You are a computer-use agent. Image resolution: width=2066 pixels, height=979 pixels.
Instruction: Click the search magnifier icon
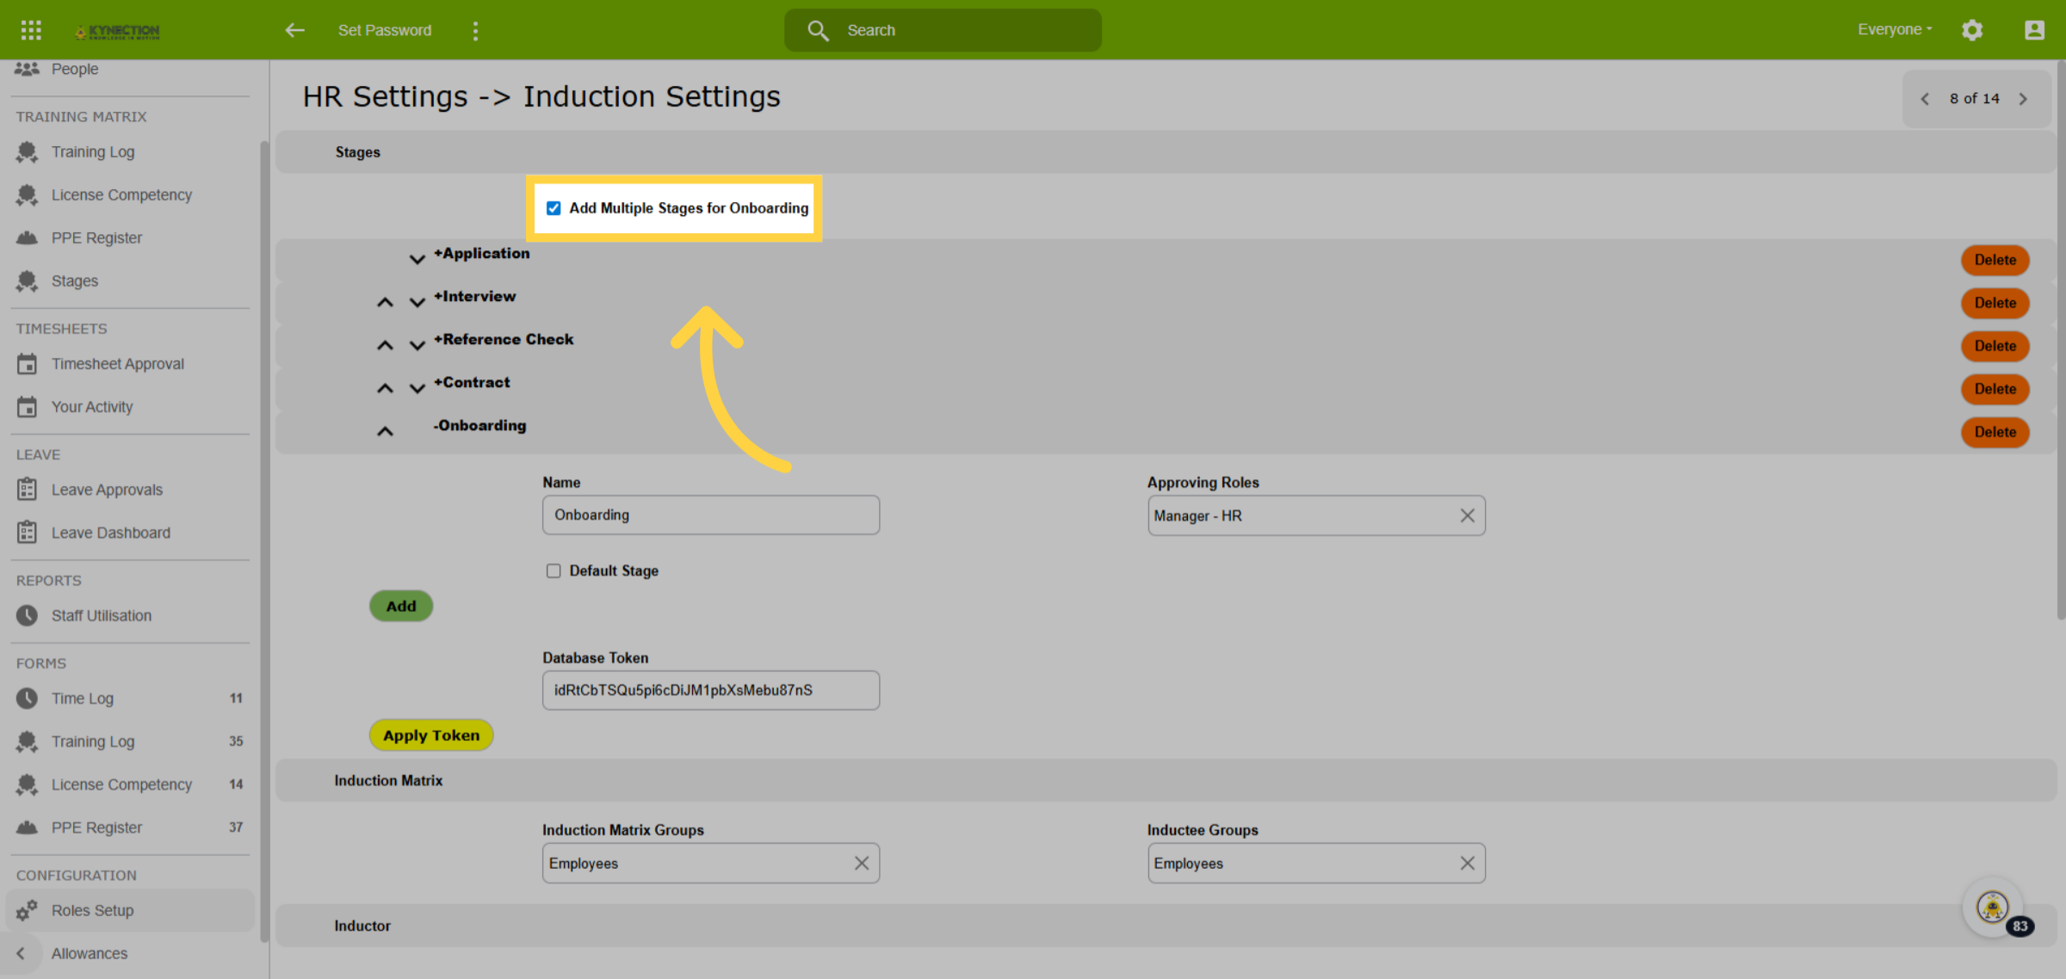(818, 30)
